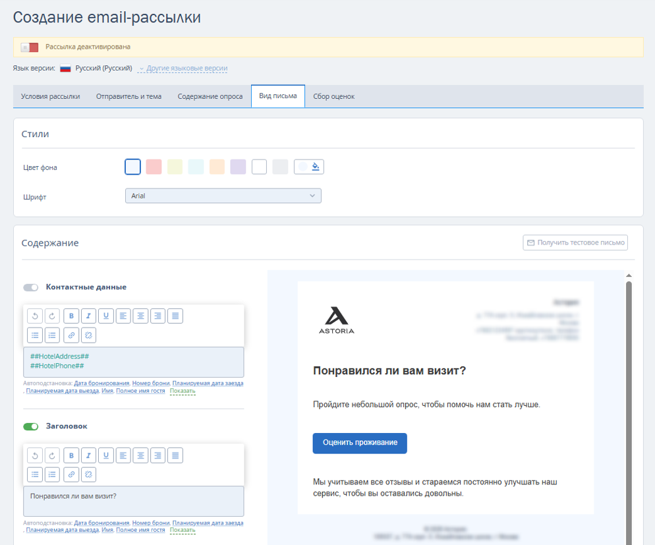
Task: Disable the Заголовок toggle
Action: (30, 426)
